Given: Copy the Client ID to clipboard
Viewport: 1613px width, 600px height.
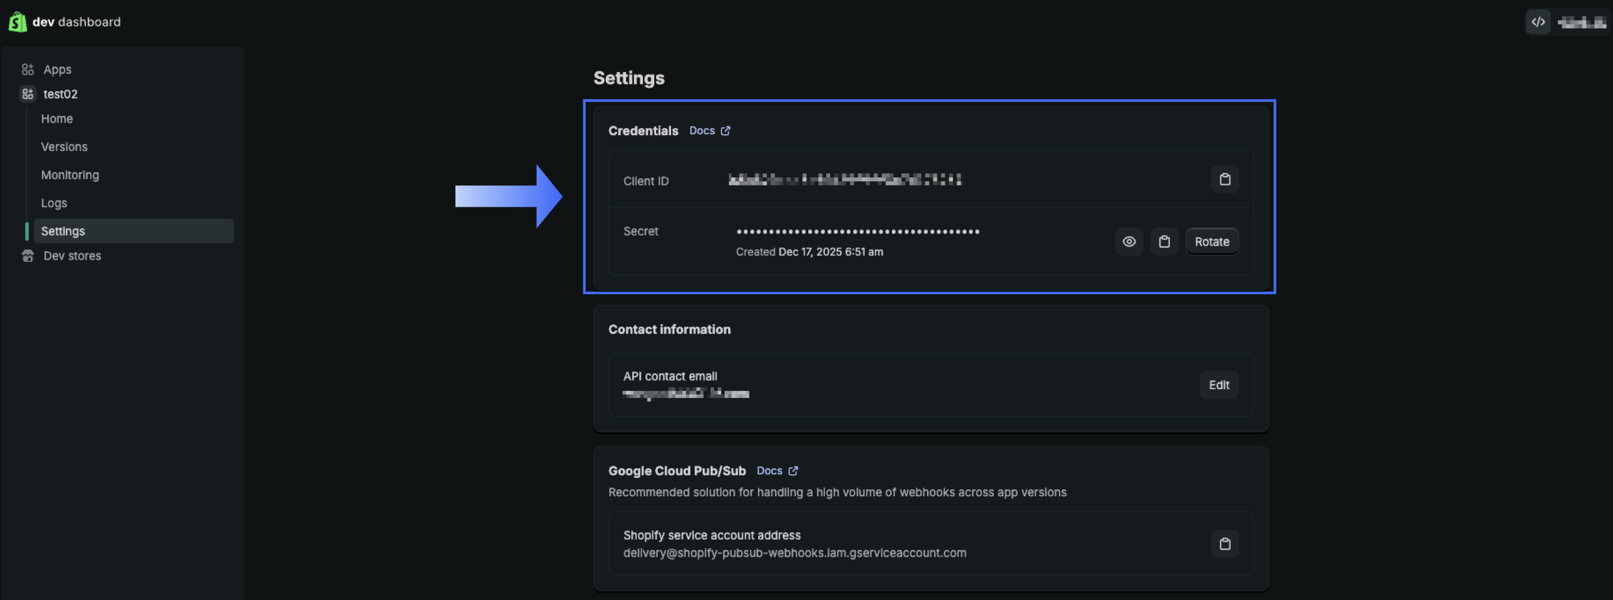Looking at the screenshot, I should tap(1224, 180).
